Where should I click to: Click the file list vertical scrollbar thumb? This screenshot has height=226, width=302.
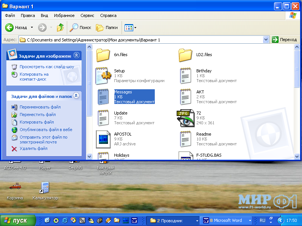[x=297, y=69]
